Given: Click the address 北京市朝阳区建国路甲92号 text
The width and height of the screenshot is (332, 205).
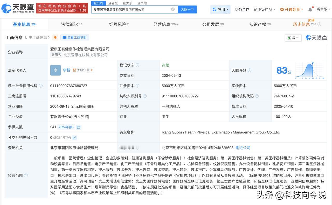Looking at the screenshot, I should click(198, 148).
